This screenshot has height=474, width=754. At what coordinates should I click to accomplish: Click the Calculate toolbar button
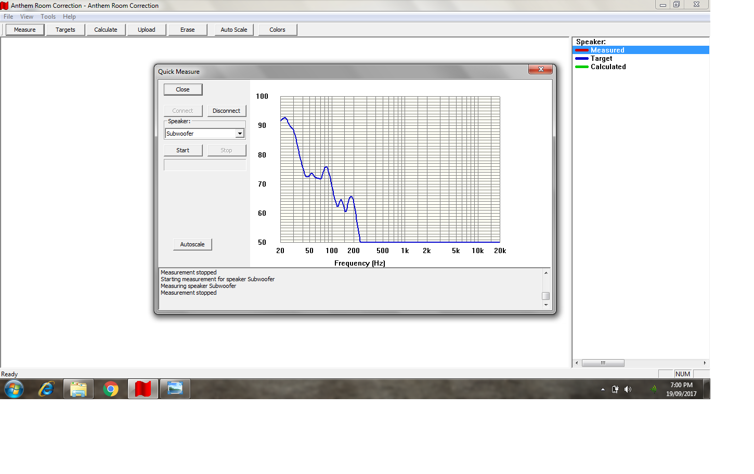tap(106, 30)
